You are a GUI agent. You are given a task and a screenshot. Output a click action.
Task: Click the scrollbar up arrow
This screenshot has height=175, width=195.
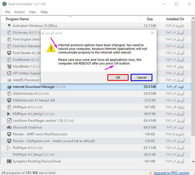click(x=193, y=18)
